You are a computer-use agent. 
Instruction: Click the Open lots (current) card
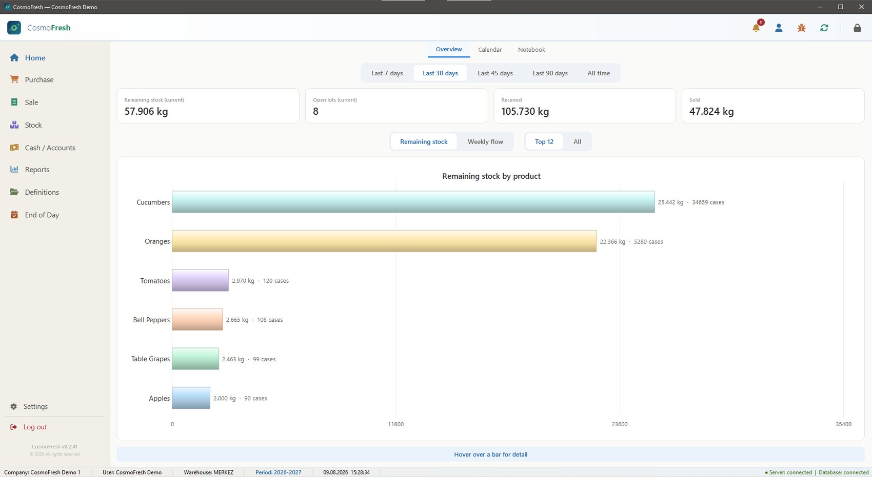397,106
